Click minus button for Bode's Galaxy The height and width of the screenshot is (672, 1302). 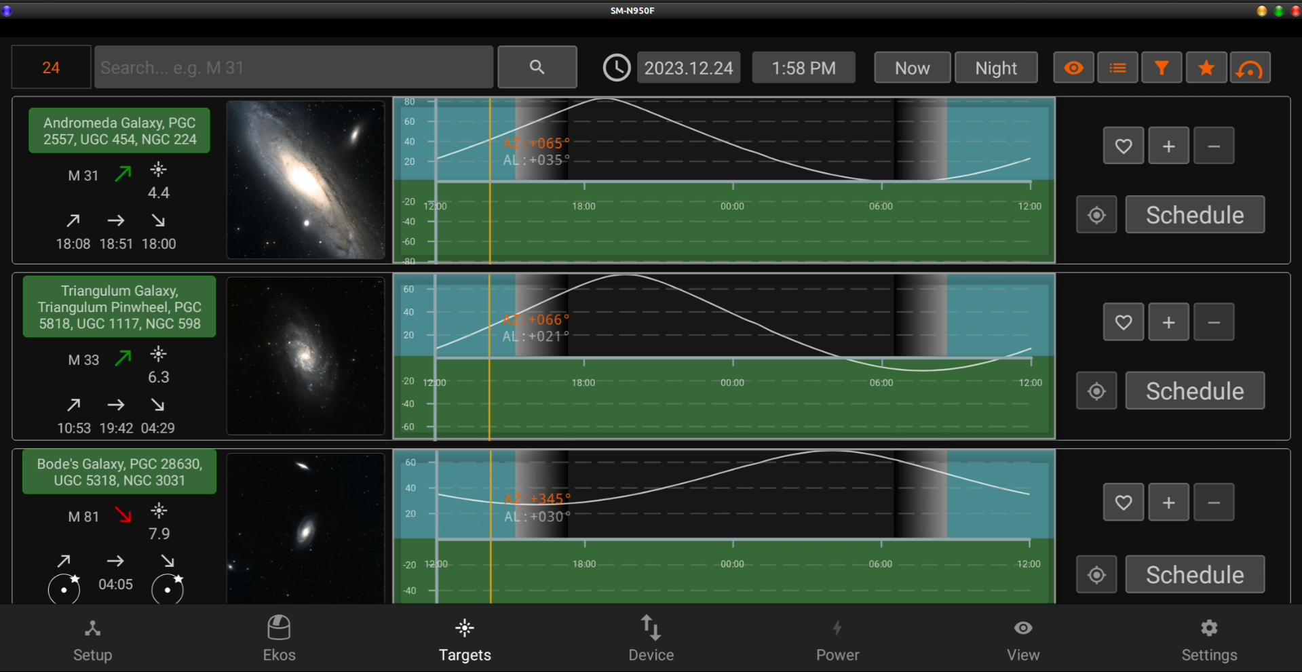[x=1214, y=502]
